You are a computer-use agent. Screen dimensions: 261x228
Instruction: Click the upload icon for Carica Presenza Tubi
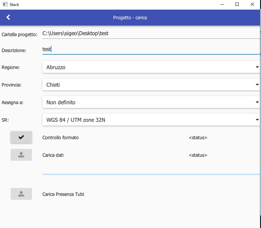tap(21, 194)
